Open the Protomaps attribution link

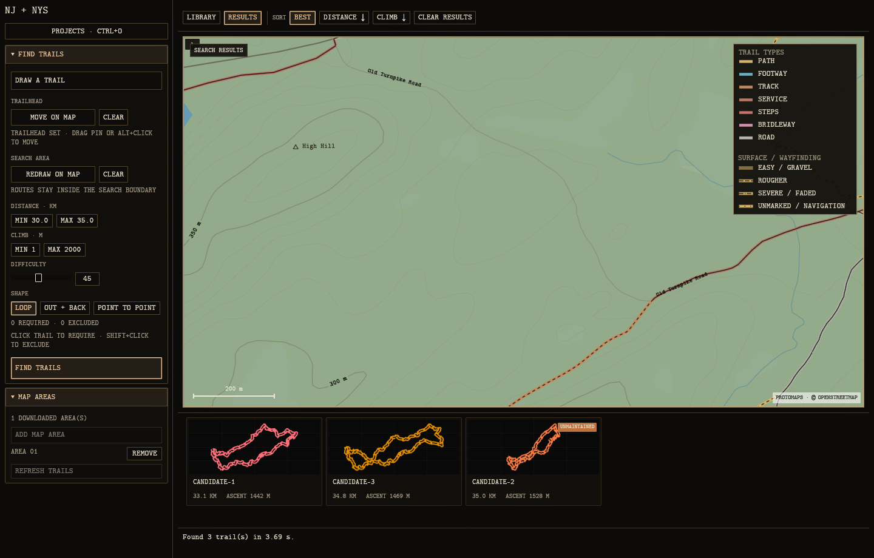pyautogui.click(x=789, y=398)
